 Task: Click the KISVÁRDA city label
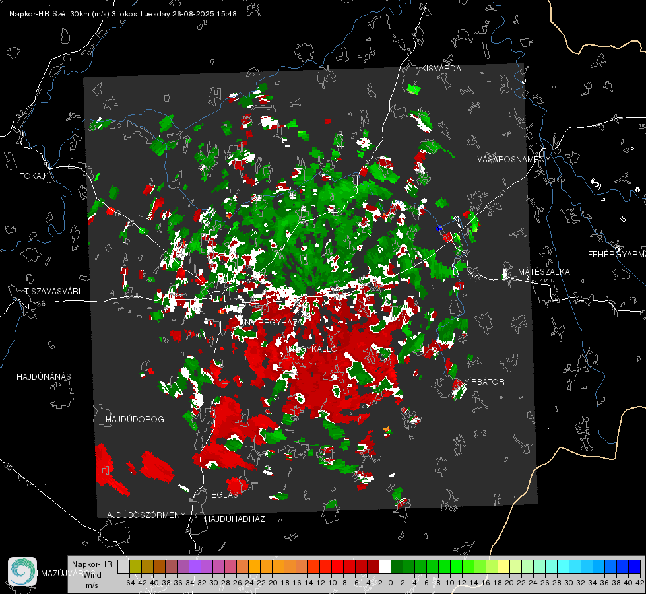click(x=441, y=69)
